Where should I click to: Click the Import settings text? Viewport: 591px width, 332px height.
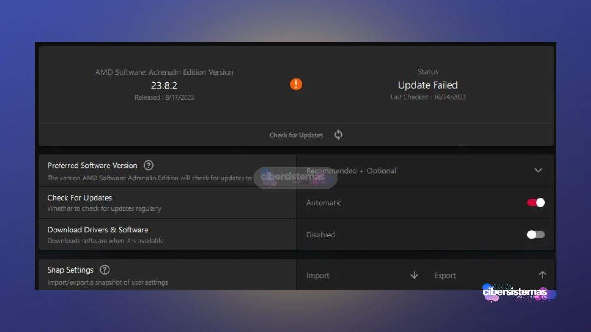point(318,275)
